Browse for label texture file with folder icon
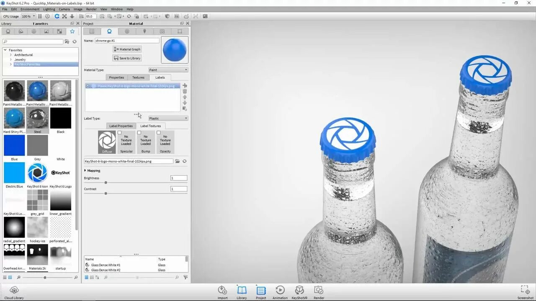The image size is (536, 301). click(178, 161)
